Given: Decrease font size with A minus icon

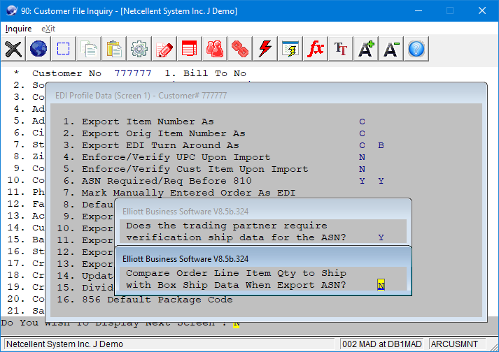Looking at the screenshot, I should (x=391, y=49).
